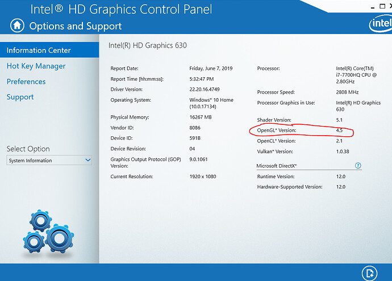Viewport: 392px width, 281px height.
Task: Click the OpenCL Version value 2.1
Action: point(339,141)
